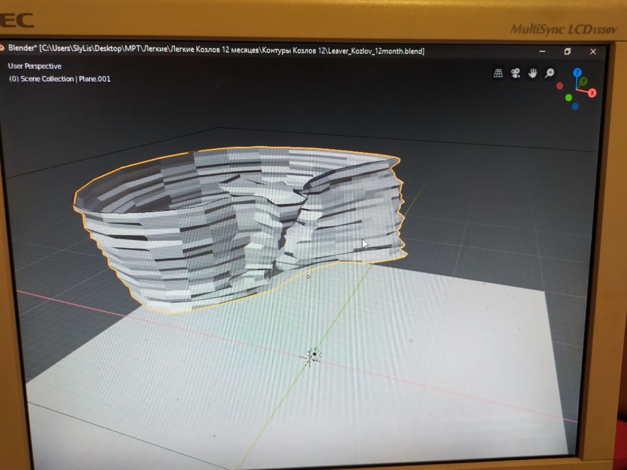Minimize the Blender window
The width and height of the screenshot is (627, 470).
(x=542, y=51)
